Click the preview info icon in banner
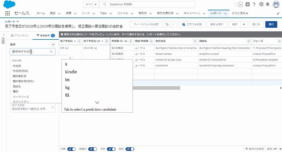This screenshot has width=282, height=152. point(62,34)
